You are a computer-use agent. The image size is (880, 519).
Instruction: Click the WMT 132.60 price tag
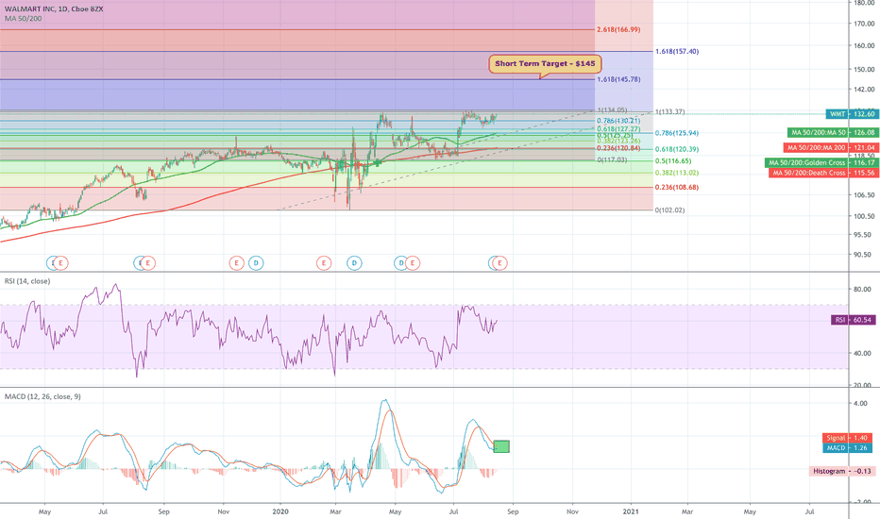click(852, 114)
